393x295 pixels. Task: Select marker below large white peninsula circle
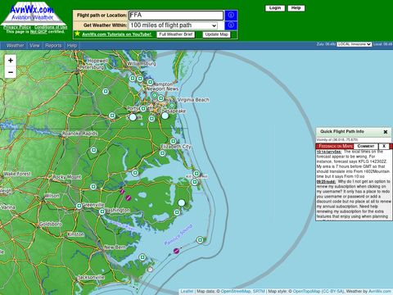177,212
